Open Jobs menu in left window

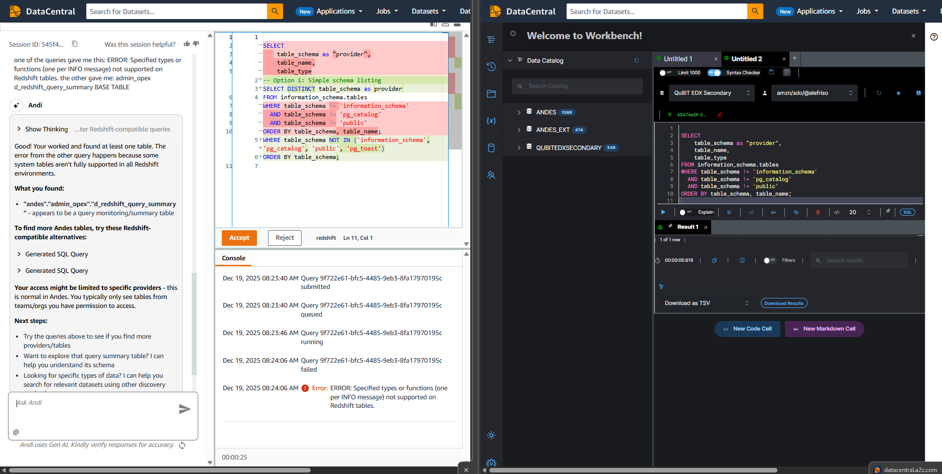click(387, 11)
